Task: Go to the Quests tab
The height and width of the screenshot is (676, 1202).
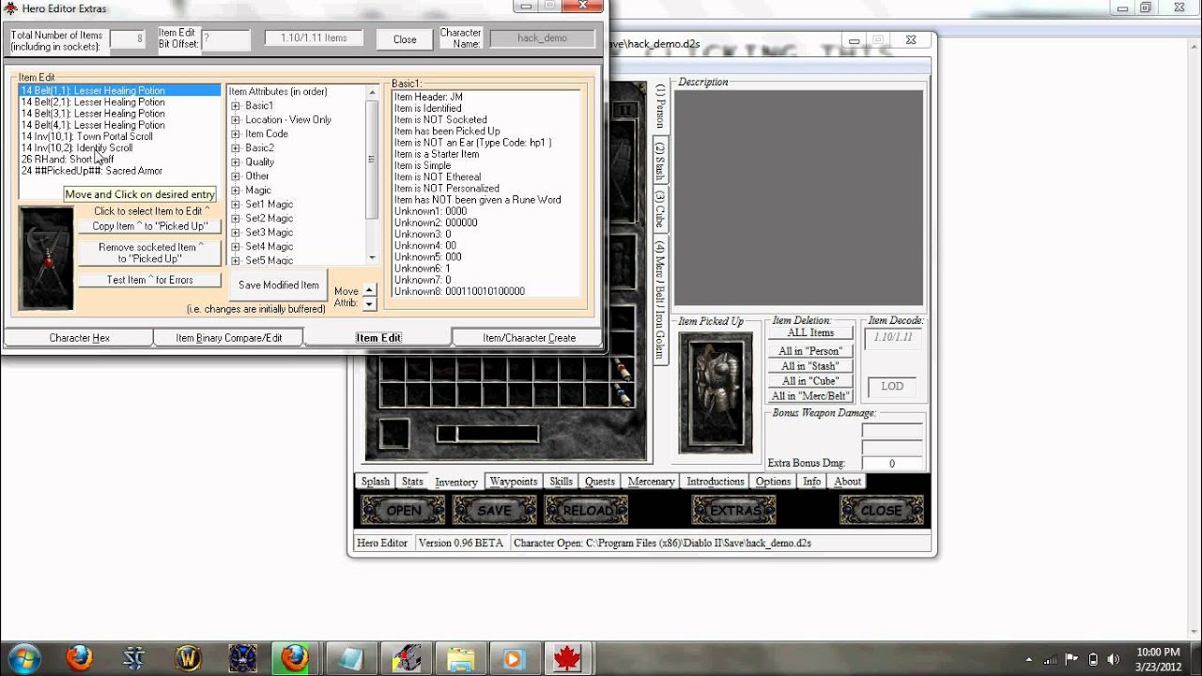Action: [x=599, y=482]
